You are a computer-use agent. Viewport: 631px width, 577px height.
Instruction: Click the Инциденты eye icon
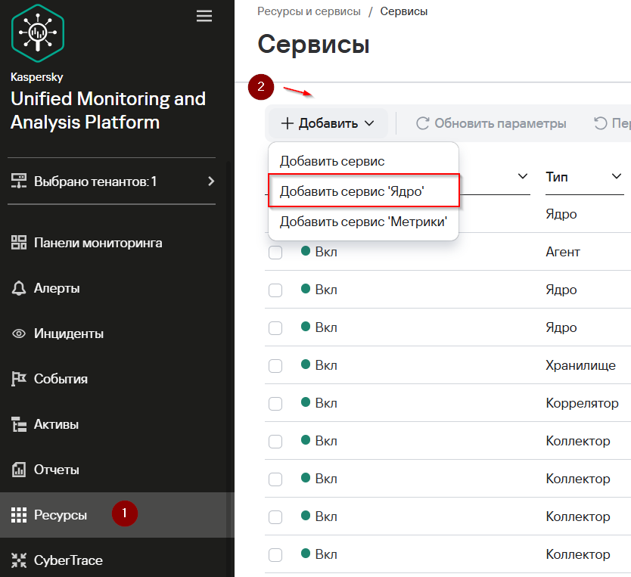pyautogui.click(x=18, y=333)
